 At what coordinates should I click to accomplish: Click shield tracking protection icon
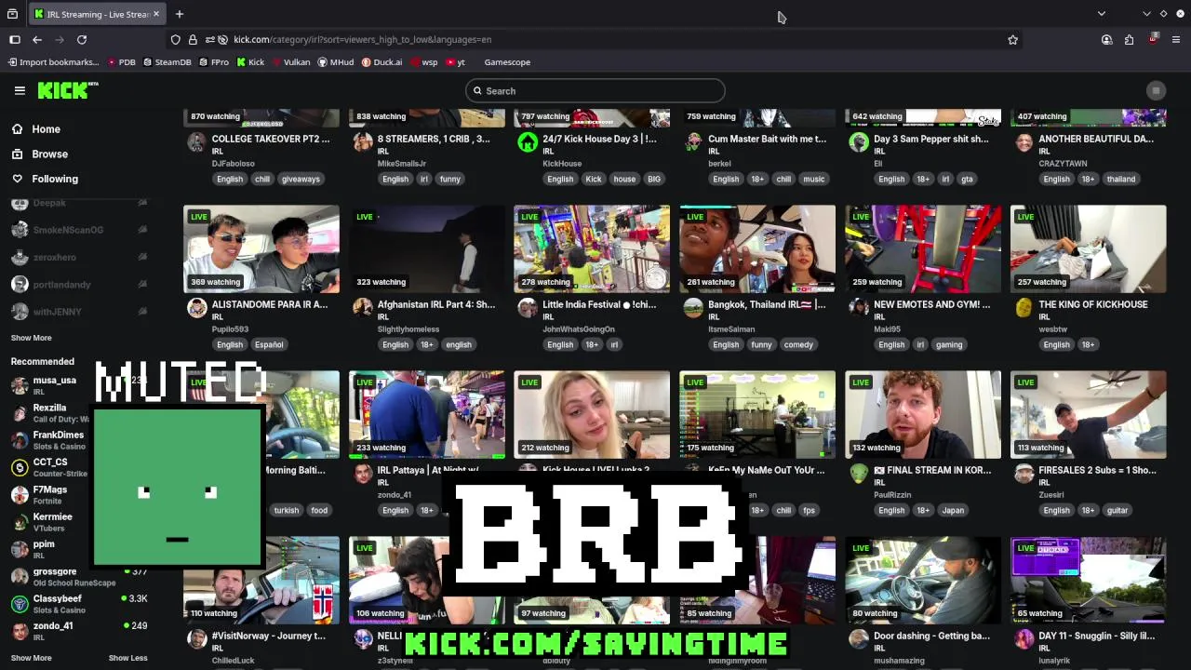[175, 39]
